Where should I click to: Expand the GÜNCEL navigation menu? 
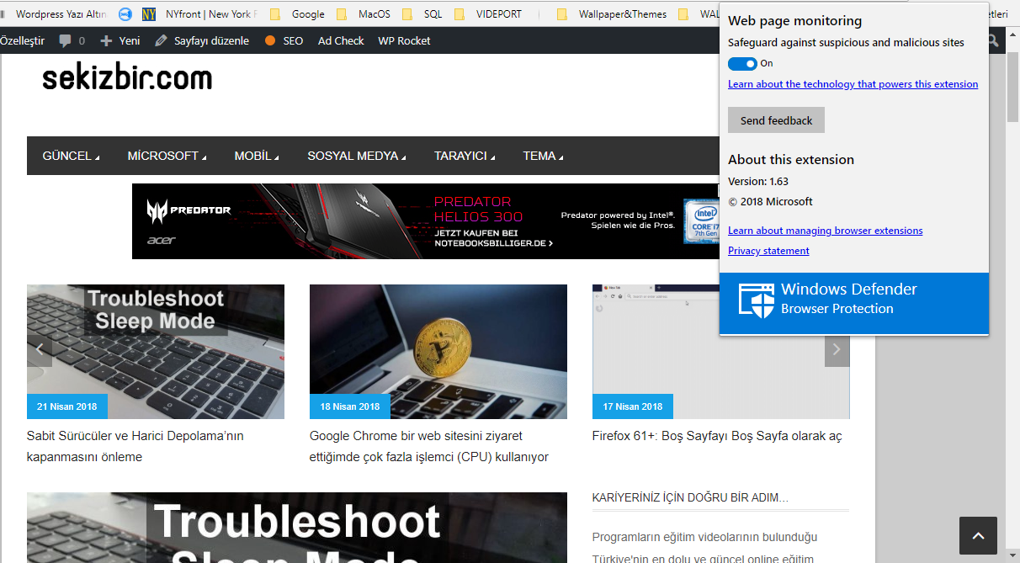click(72, 156)
